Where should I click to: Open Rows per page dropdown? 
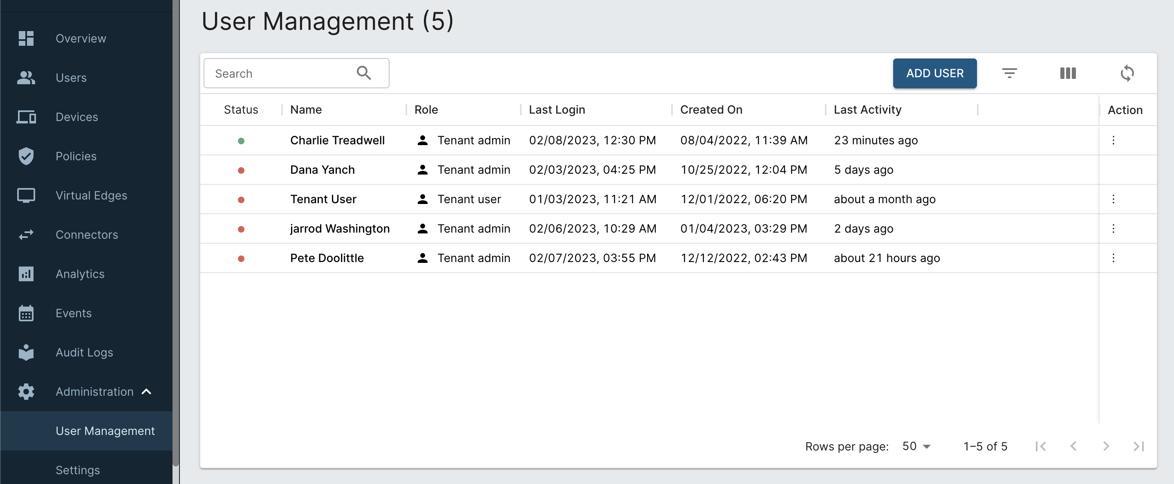(916, 446)
